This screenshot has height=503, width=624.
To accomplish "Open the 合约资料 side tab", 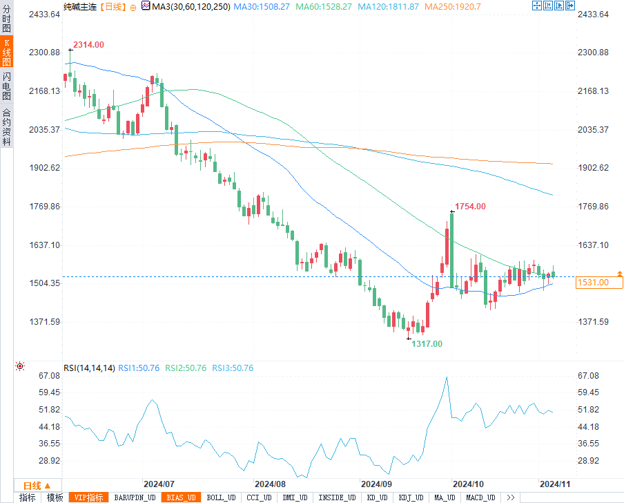I will [6, 127].
